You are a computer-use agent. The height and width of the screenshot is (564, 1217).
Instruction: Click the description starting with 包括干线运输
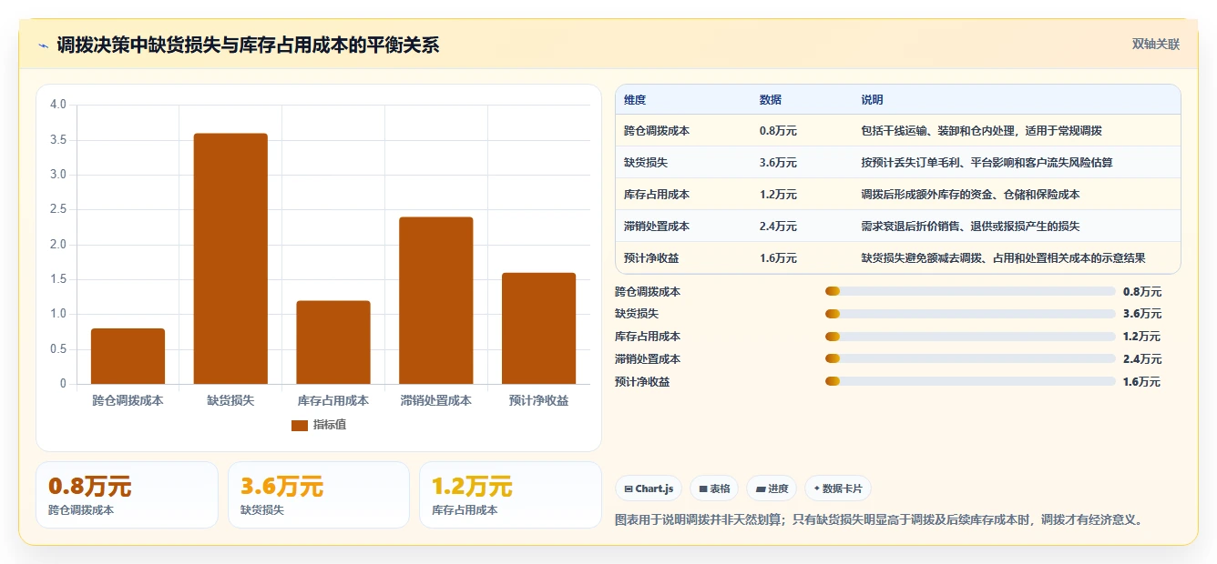coord(982,131)
